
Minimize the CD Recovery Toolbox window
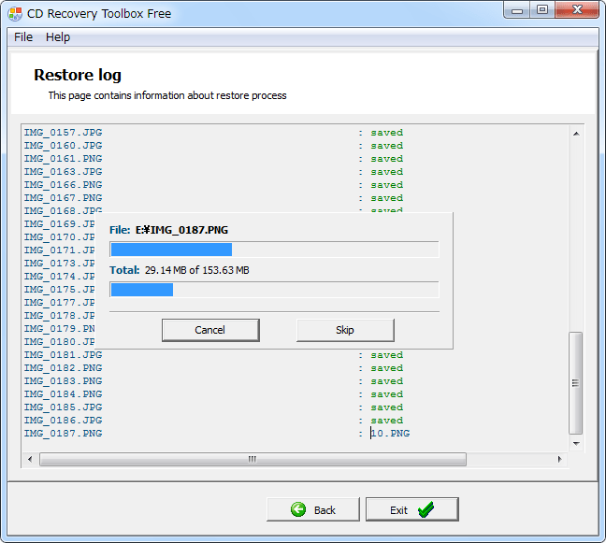pyautogui.click(x=517, y=10)
